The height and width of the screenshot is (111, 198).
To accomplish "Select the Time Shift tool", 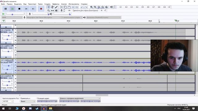I will pyautogui.click(x=52, y=10).
